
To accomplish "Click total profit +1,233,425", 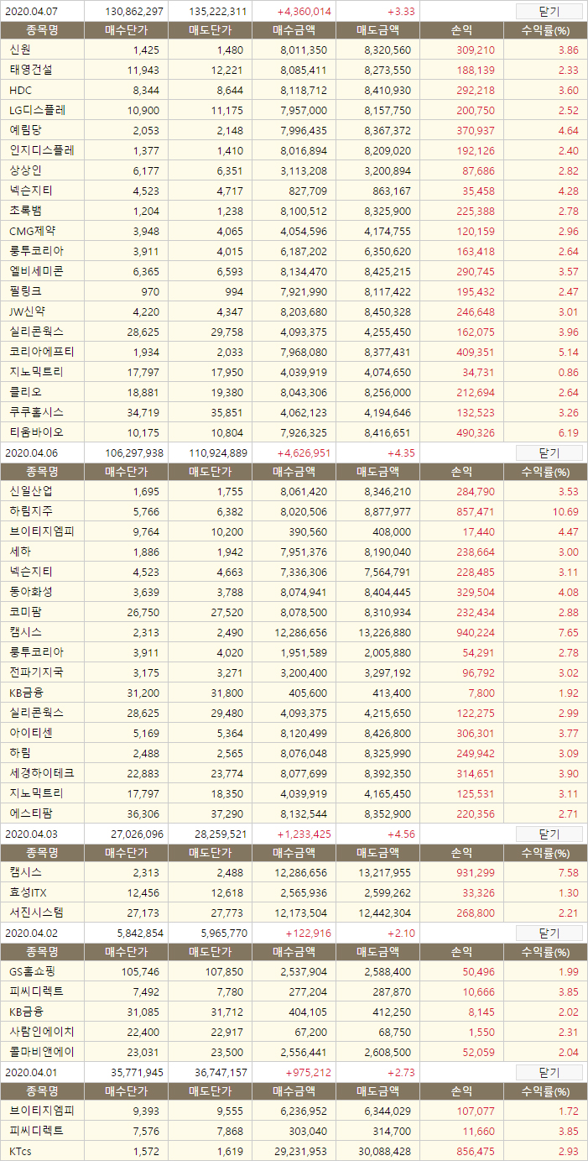I will point(304,834).
